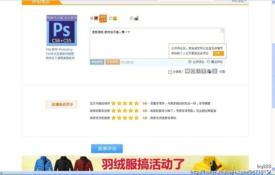Select the bad-review rating option
275x175 pixels.
click(x=131, y=18)
